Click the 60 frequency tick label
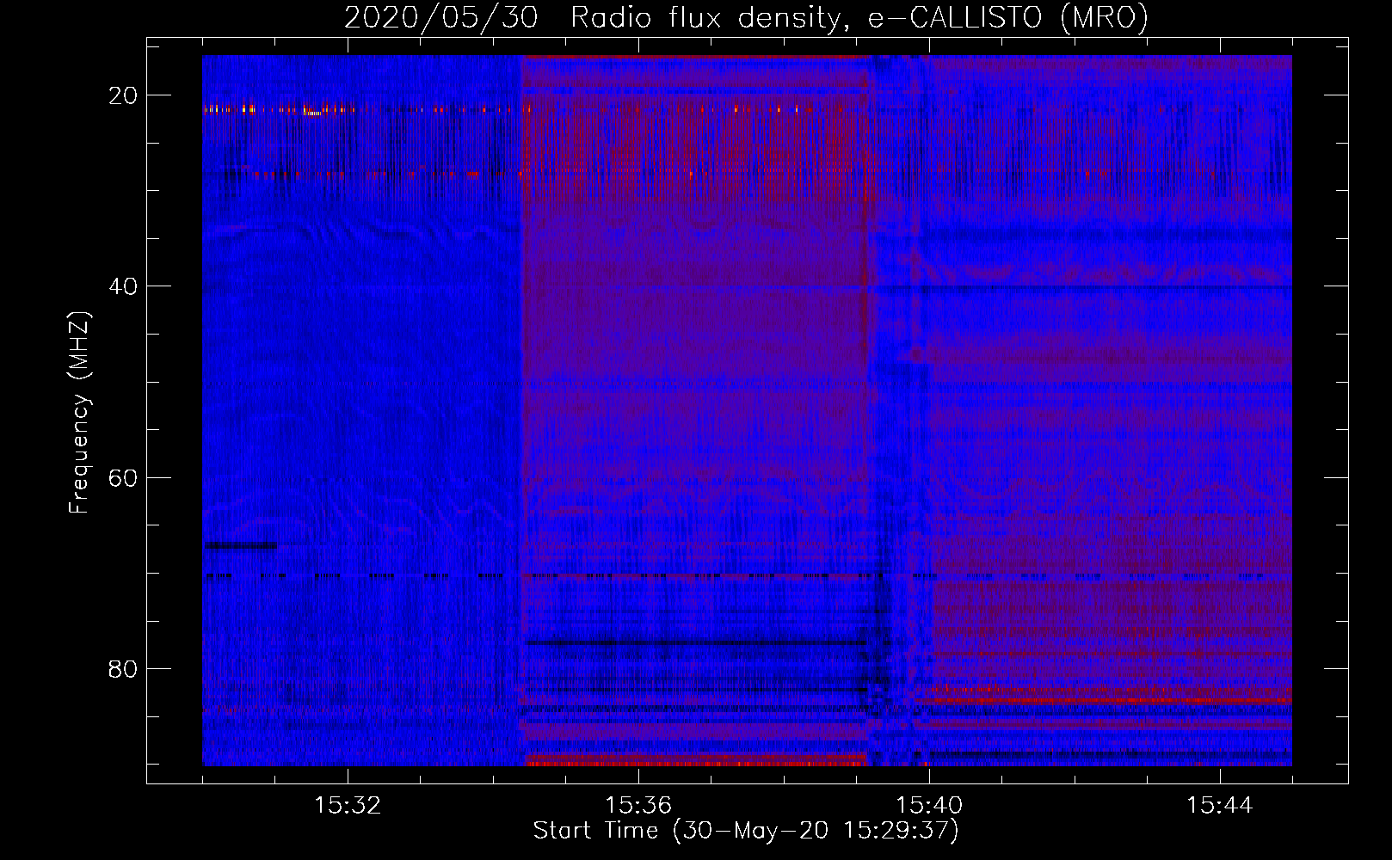The image size is (1392, 860). pyautogui.click(x=123, y=477)
